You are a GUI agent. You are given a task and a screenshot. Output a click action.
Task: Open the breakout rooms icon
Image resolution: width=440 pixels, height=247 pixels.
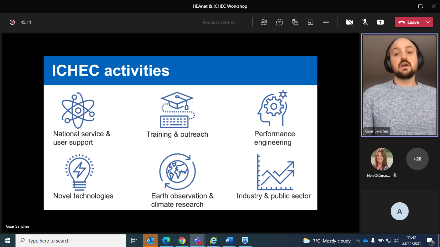(311, 22)
